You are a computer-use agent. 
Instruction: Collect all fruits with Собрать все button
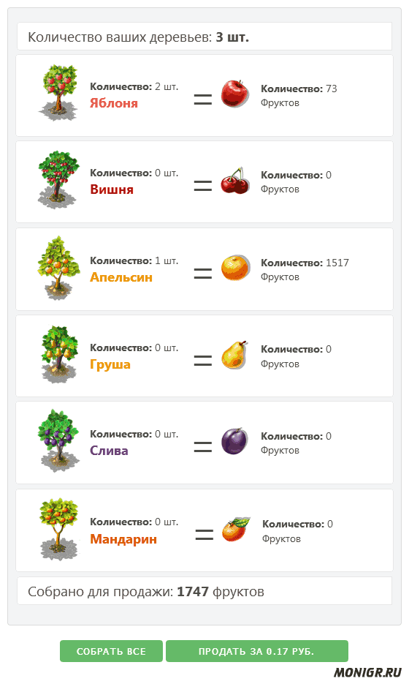[x=111, y=651]
